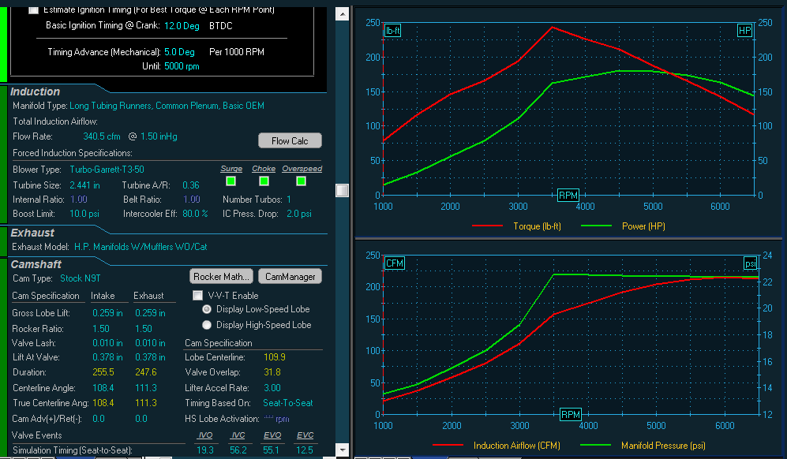Select the Induction section header

(35, 91)
